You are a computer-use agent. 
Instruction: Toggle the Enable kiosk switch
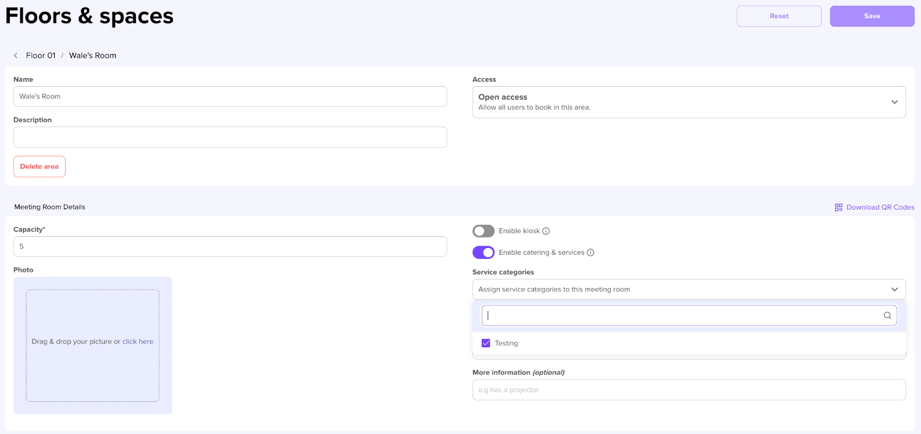click(484, 231)
